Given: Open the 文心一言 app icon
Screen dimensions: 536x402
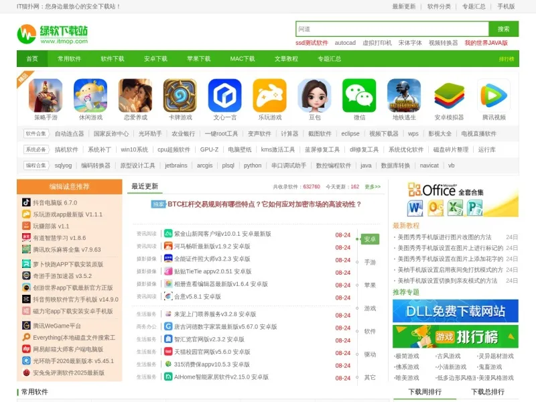Looking at the screenshot, I should (x=224, y=95).
